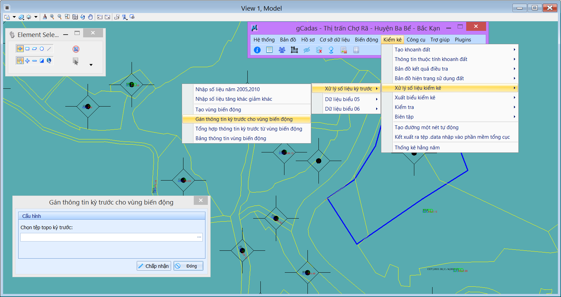Click the Đóng button in the dialog
Image resolution: width=561 pixels, height=297 pixels.
point(188,266)
